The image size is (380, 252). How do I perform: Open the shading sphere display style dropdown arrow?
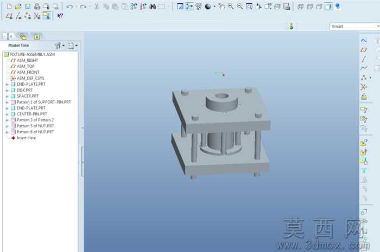pos(214,7)
